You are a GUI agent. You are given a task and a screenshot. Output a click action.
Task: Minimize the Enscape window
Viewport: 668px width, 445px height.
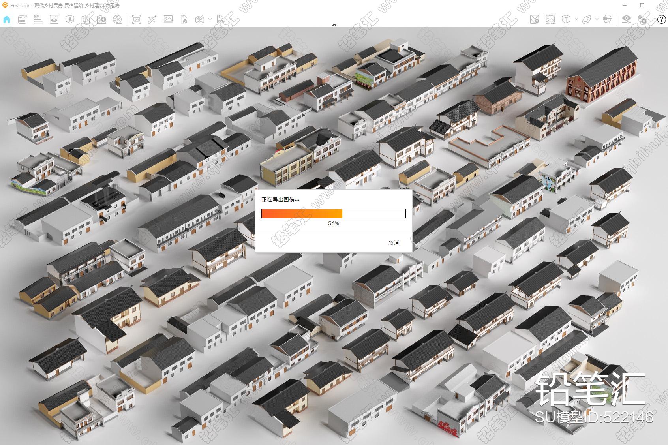coord(625,6)
